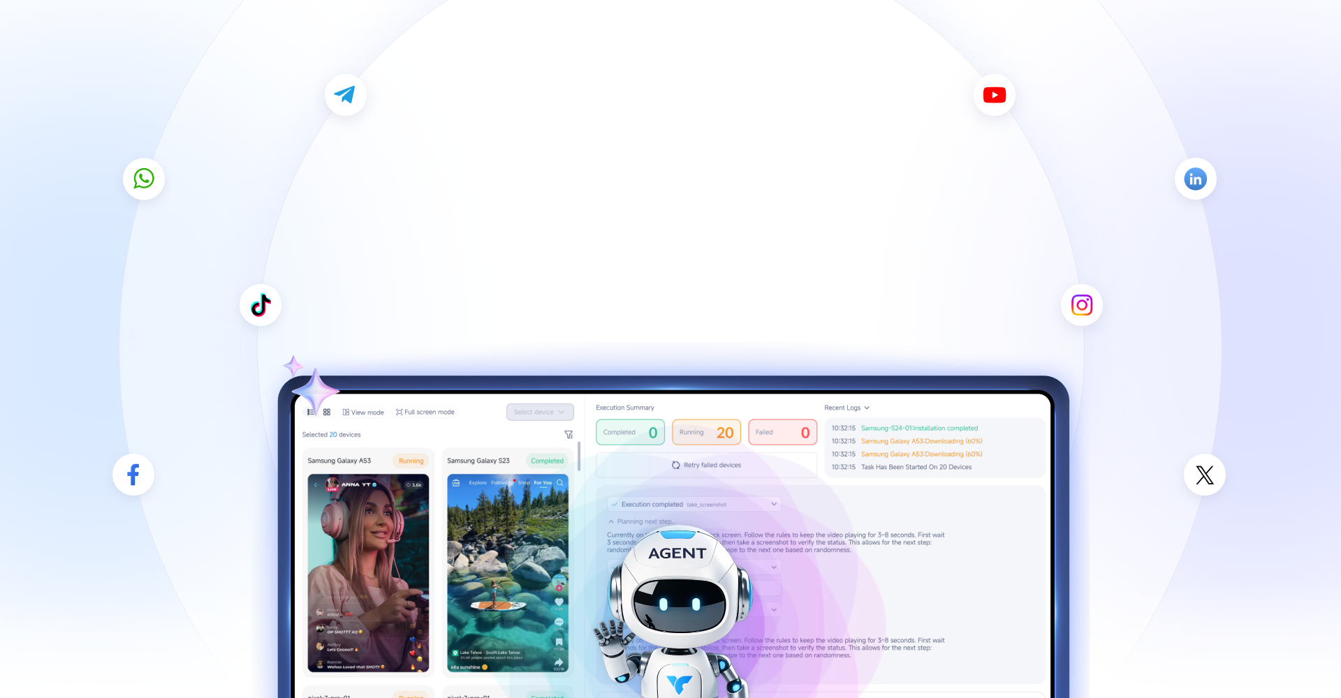
Task: Open the Instagram icon
Action: [1081, 305]
